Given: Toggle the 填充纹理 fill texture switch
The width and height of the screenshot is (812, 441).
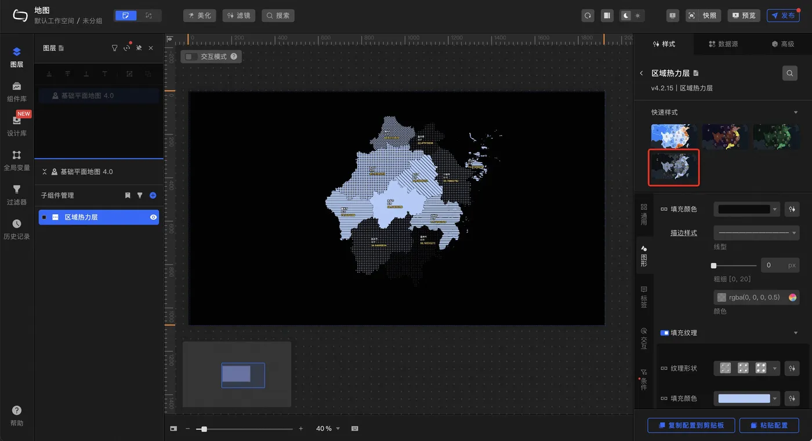Looking at the screenshot, I should 665,333.
